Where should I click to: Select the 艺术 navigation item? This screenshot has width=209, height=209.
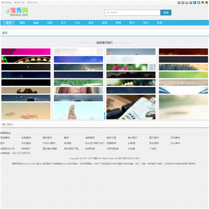[x=63, y=23]
